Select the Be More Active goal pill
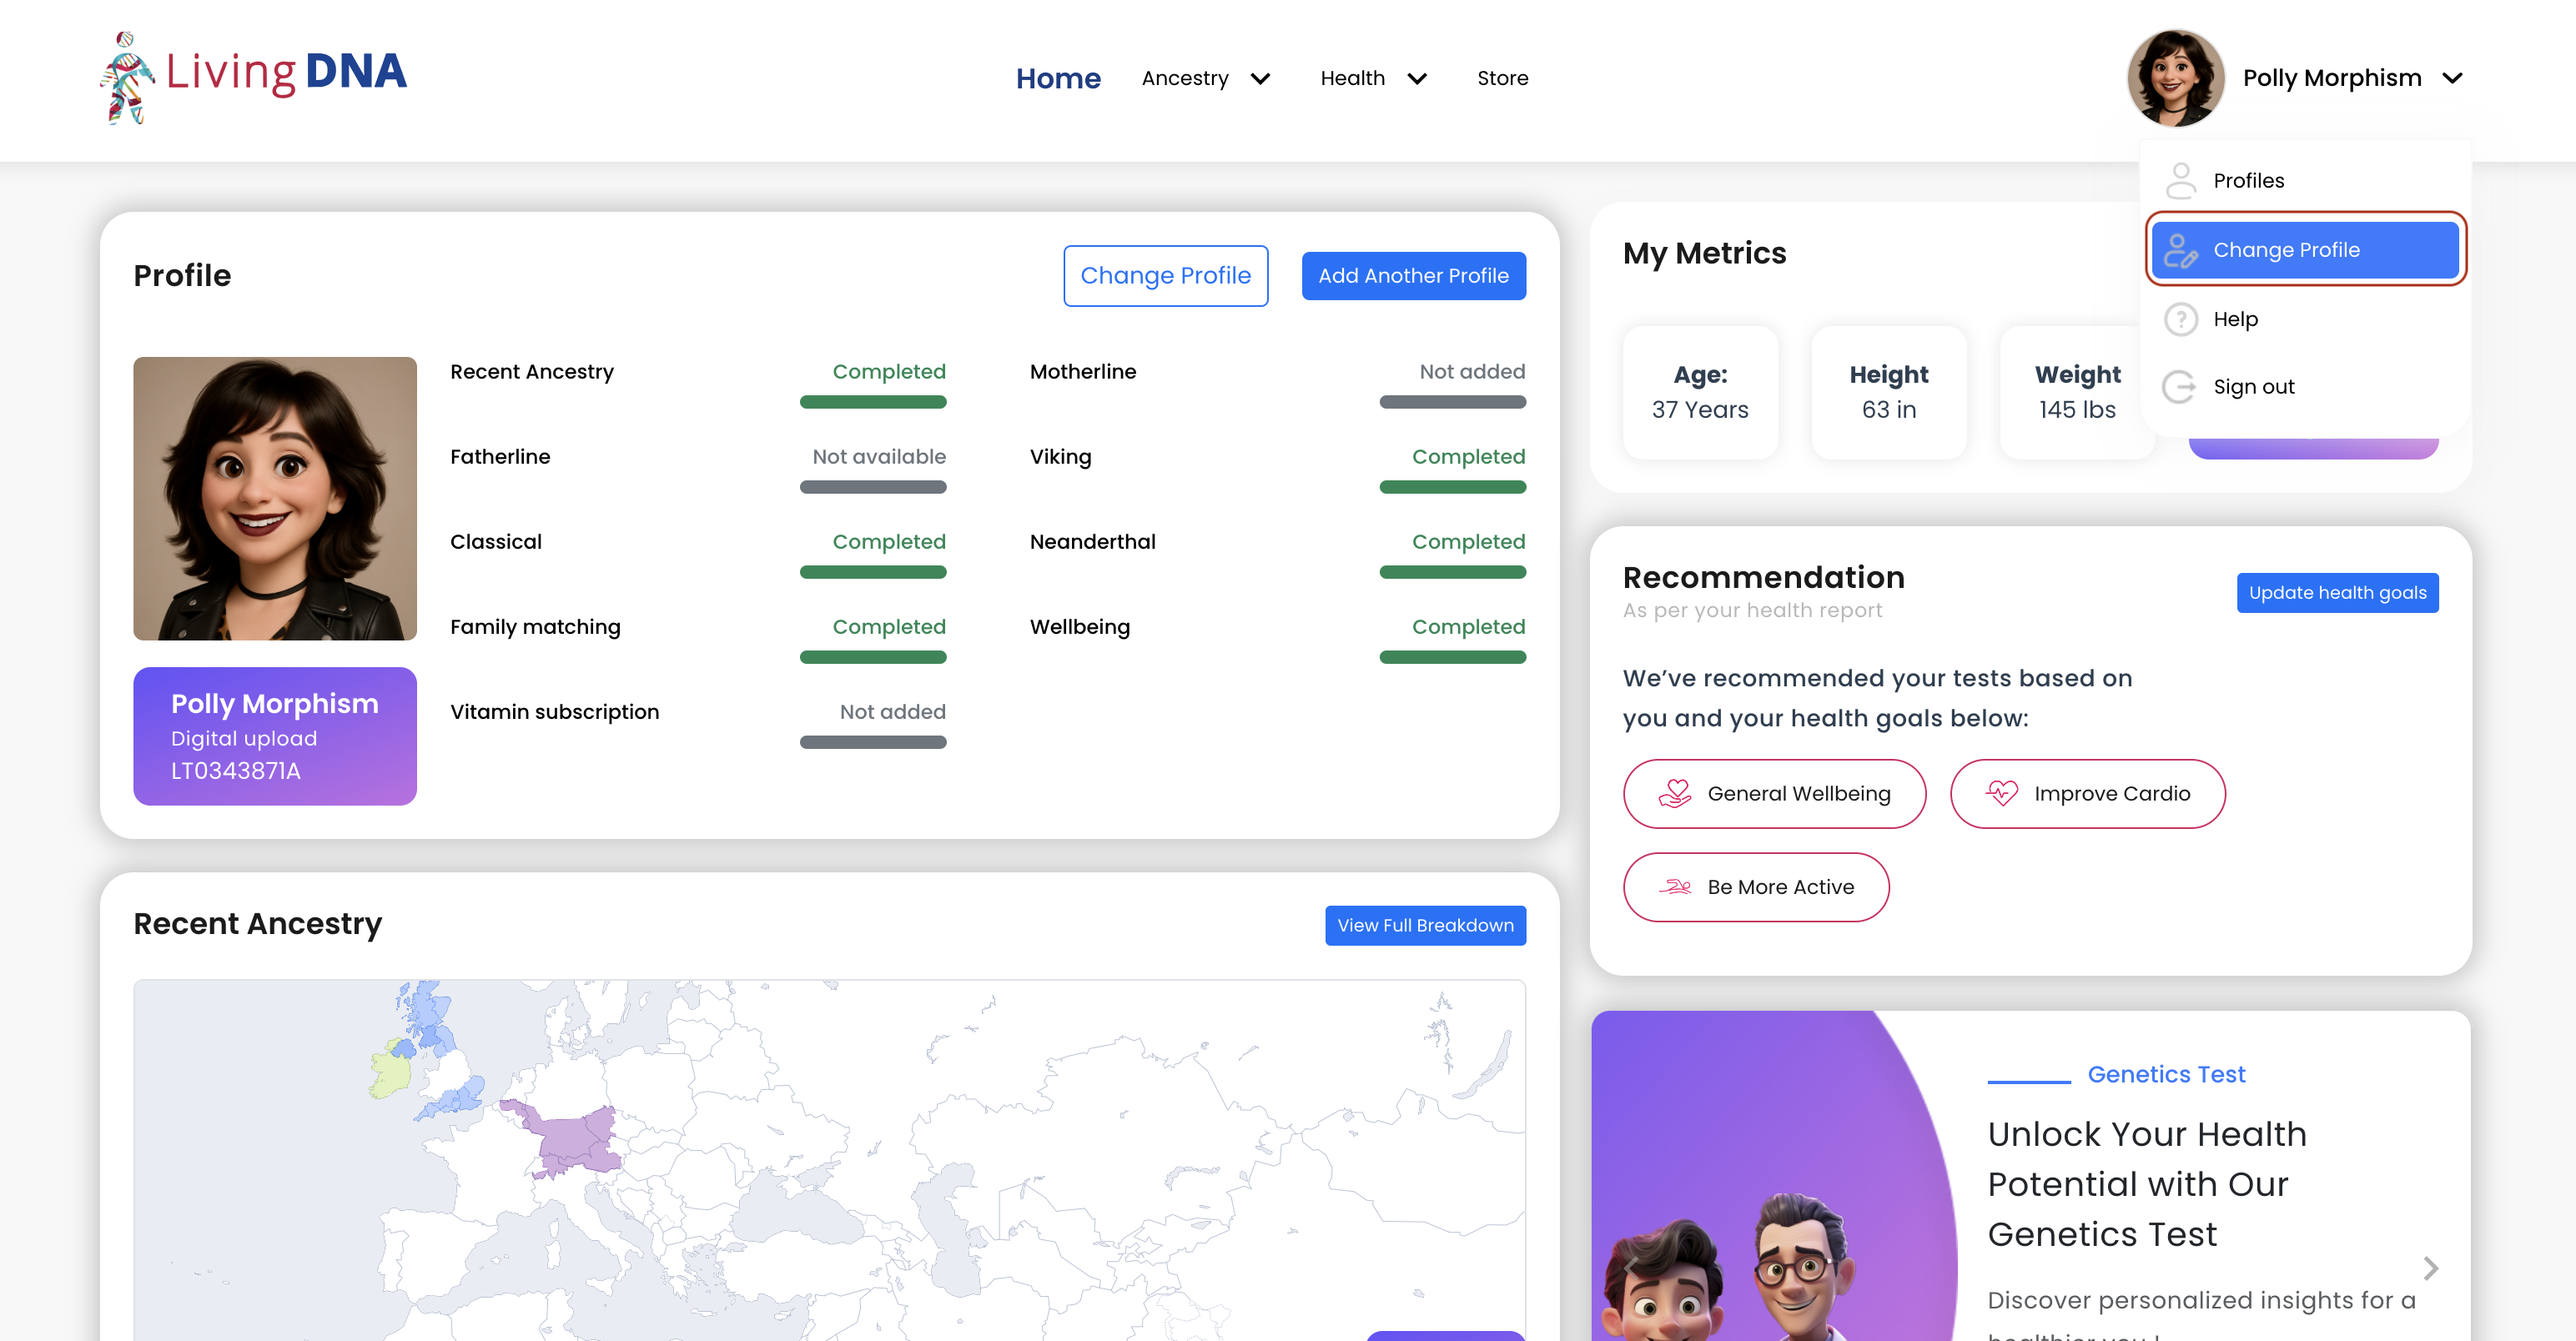 pos(1755,887)
